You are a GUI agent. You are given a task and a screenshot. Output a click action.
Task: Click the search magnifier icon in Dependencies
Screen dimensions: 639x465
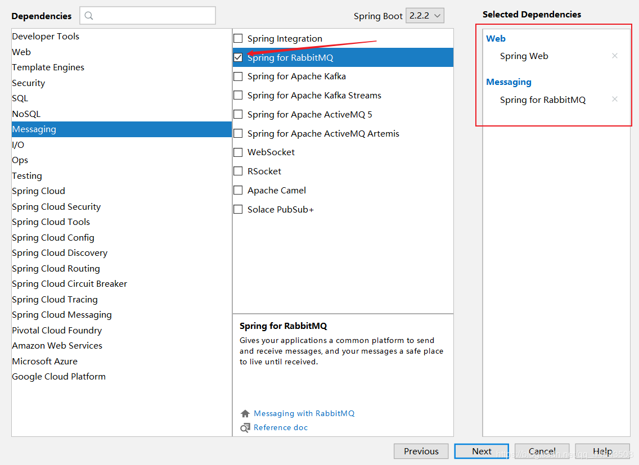89,16
